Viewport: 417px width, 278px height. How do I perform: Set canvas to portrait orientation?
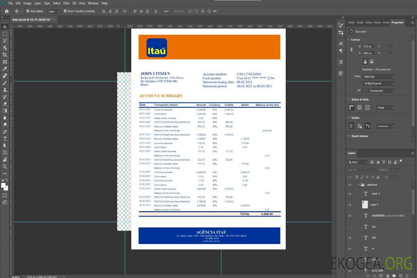(x=365, y=62)
